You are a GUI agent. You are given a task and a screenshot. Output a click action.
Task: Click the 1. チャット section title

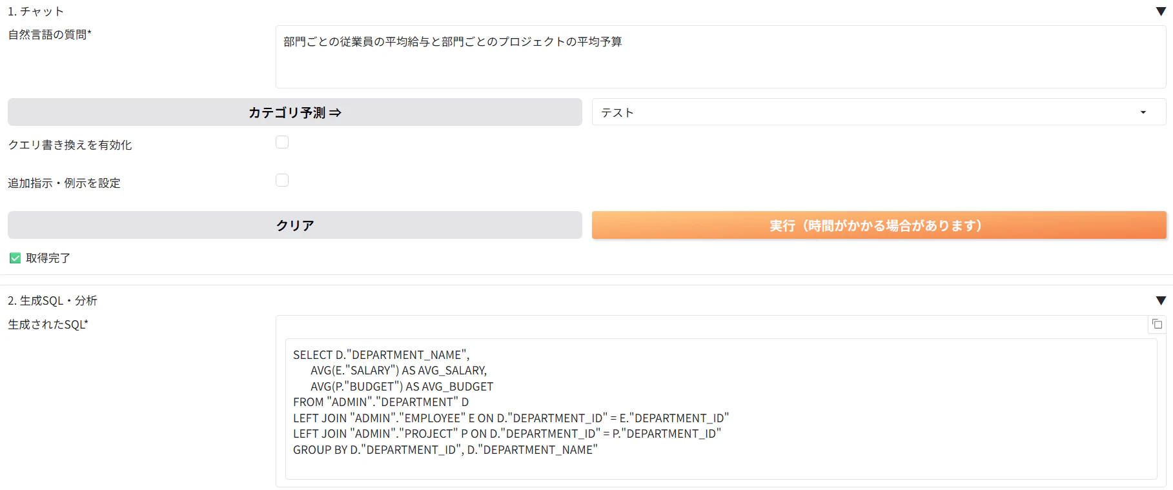pyautogui.click(x=36, y=12)
